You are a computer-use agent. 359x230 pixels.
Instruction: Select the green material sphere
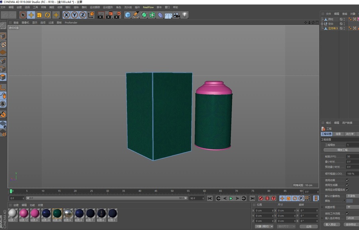click(57, 214)
